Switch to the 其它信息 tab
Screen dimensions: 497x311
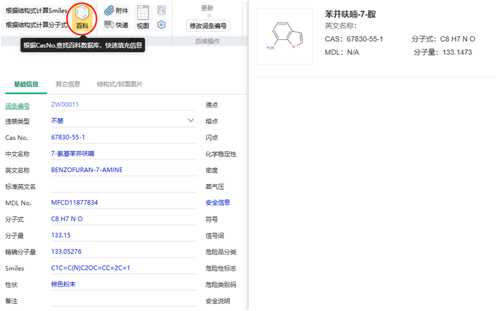68,84
